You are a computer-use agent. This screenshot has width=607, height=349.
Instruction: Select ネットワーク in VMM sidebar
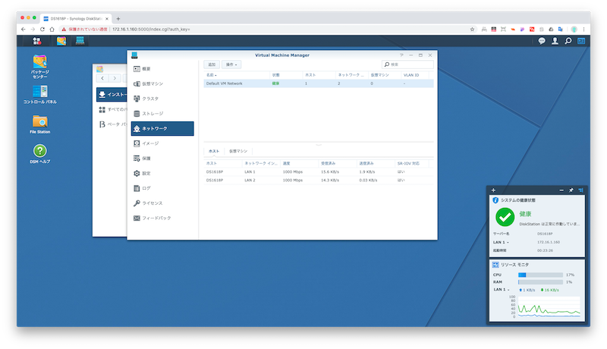click(162, 128)
